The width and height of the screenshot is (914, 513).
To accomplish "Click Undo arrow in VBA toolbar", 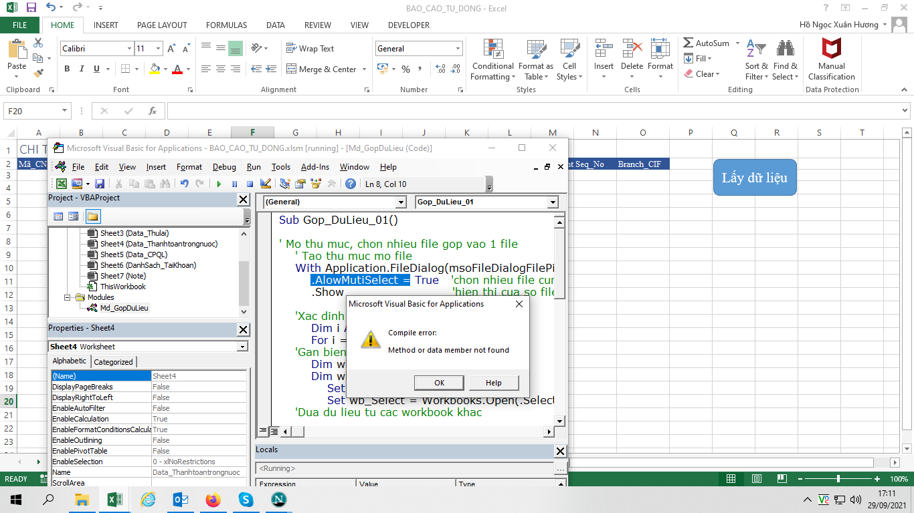I will 184,184.
